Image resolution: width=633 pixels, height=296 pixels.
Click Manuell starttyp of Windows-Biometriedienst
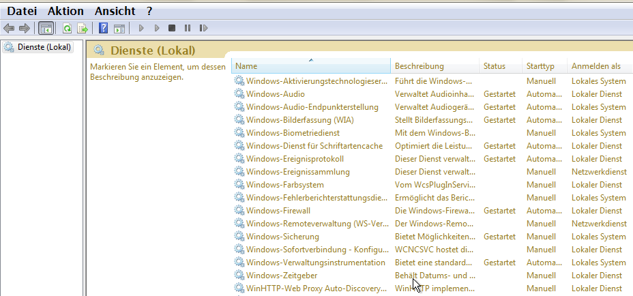[x=541, y=132]
